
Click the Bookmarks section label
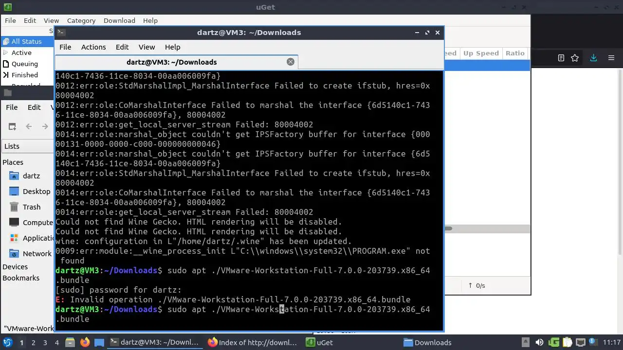tap(21, 278)
